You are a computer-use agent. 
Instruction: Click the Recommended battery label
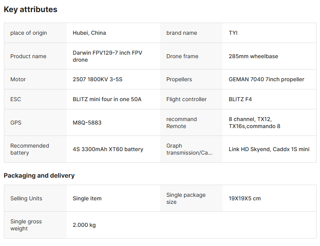click(x=30, y=149)
